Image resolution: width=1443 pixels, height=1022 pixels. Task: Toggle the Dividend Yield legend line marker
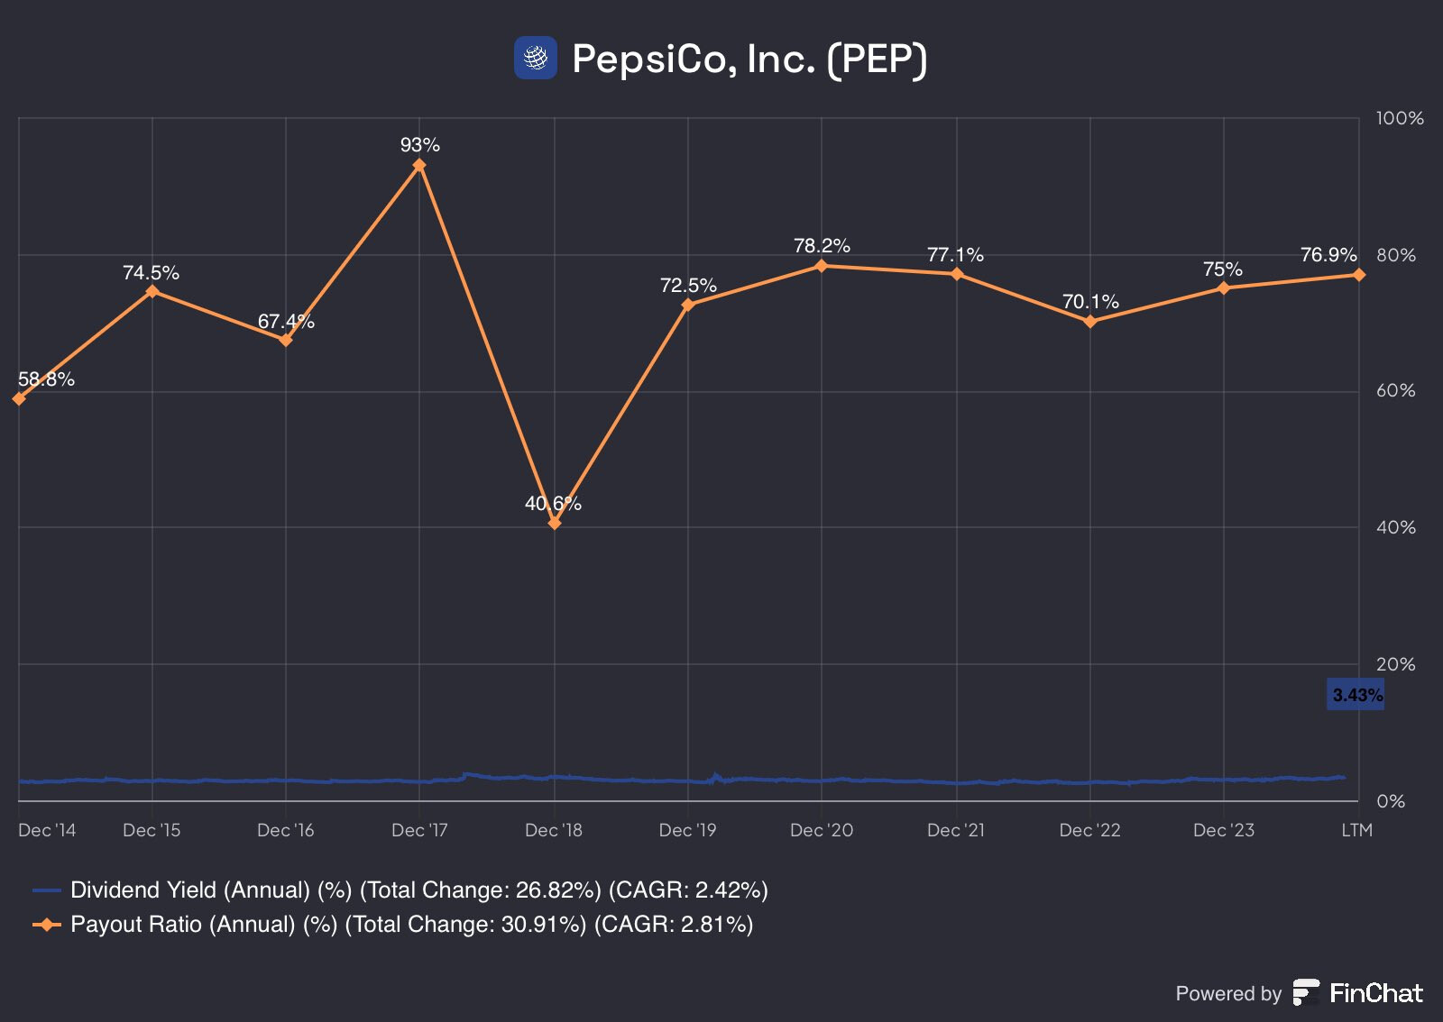47,890
